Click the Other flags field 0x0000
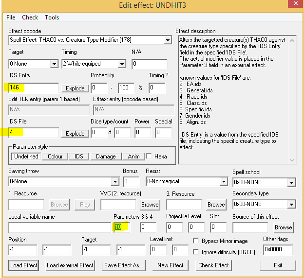Screen dimensions: 304x278 pos(278,250)
